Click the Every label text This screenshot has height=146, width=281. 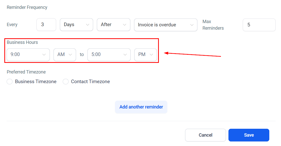[12, 25]
